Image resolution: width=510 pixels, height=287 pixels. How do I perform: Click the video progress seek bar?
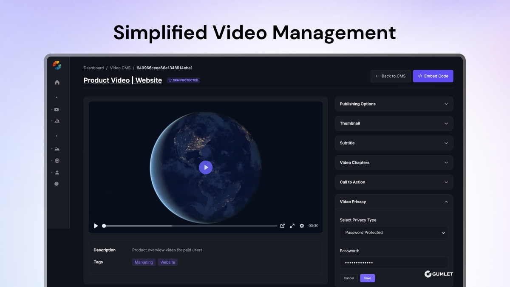pos(191,226)
